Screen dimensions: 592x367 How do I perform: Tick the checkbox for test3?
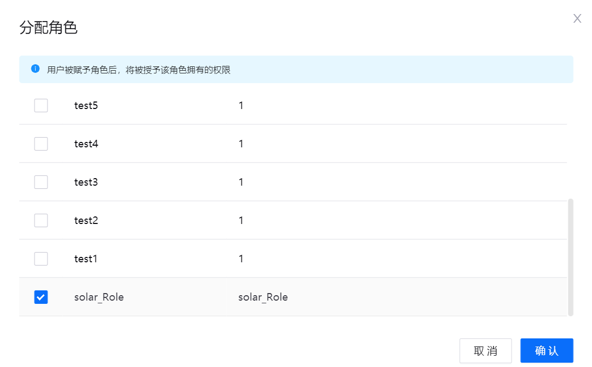tap(41, 182)
